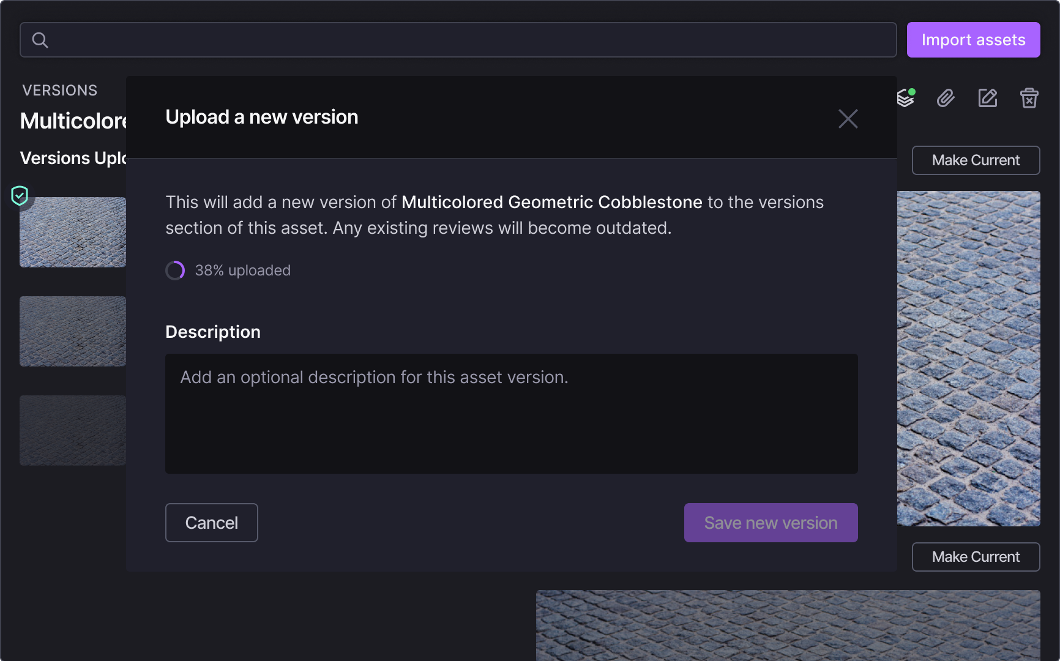Edit the asset using the pencil icon
Image resolution: width=1060 pixels, height=661 pixels.
tap(987, 98)
